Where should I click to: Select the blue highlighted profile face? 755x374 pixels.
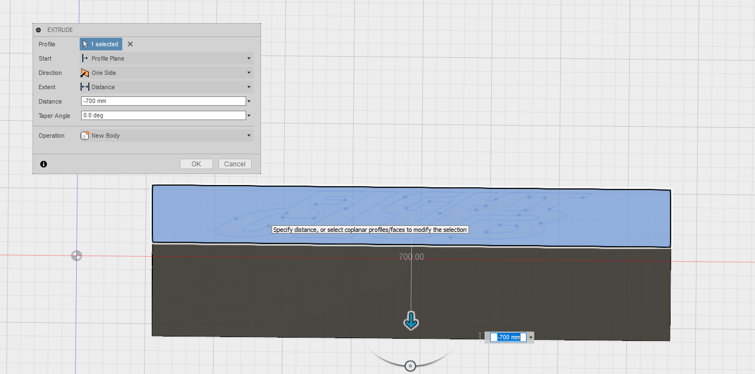coord(411,216)
